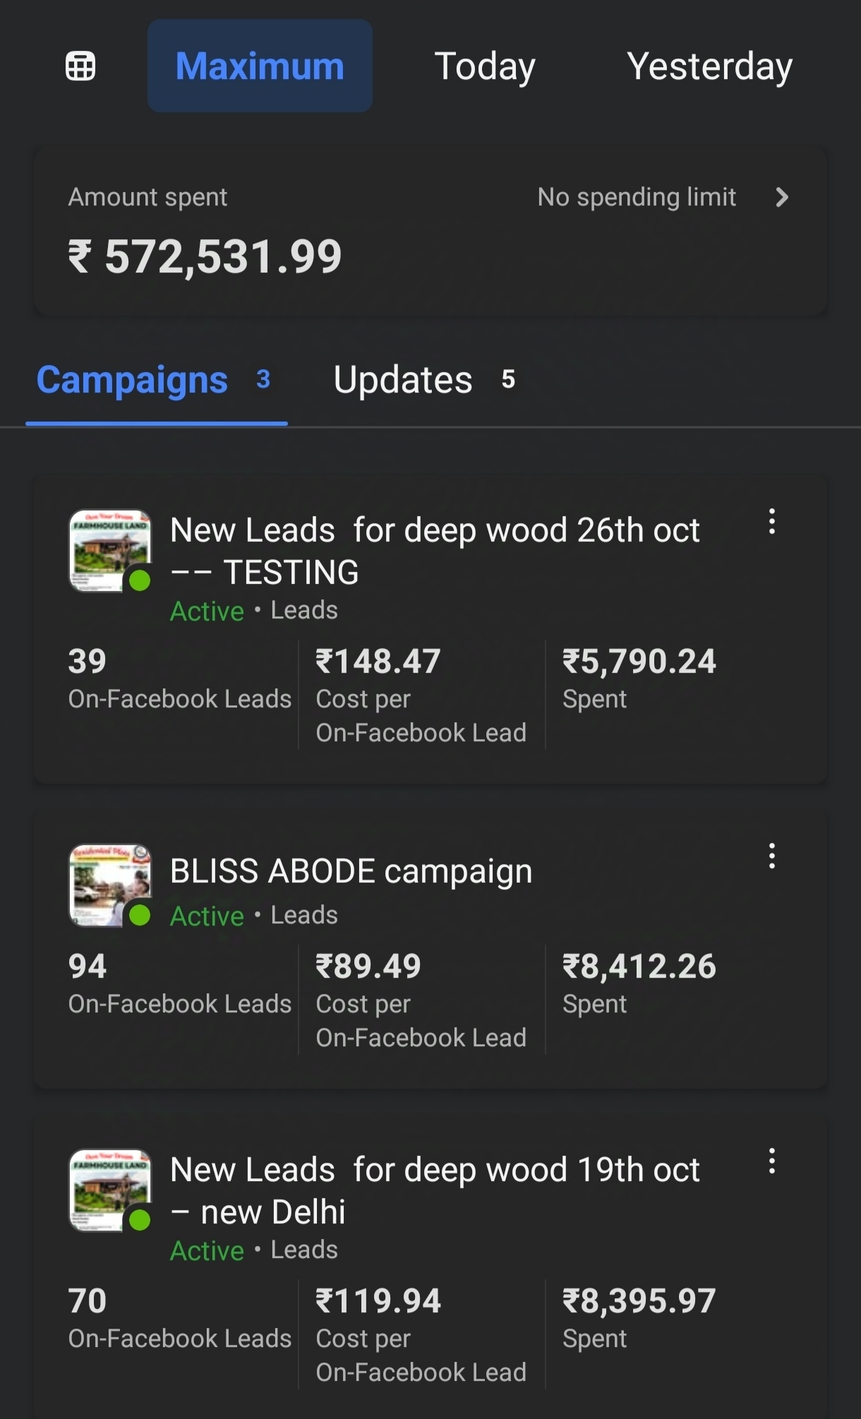
Task: Switch to the Yesterday date filter
Action: [x=709, y=66]
